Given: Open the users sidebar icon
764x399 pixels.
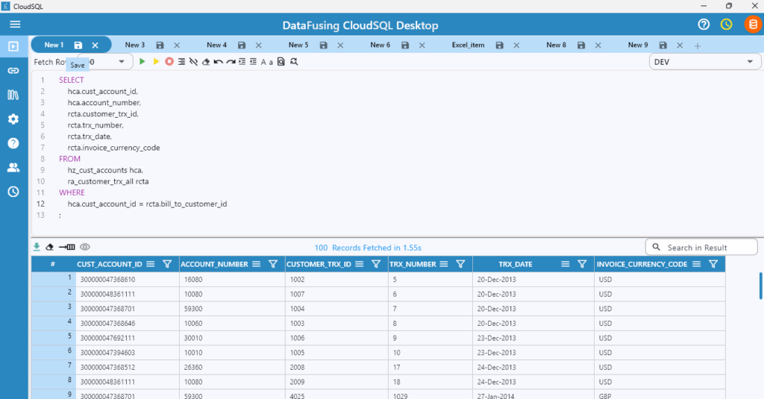Looking at the screenshot, I should pos(13,168).
